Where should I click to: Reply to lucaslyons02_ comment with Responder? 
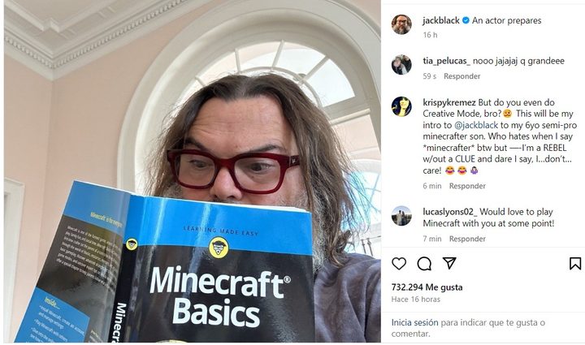point(467,239)
